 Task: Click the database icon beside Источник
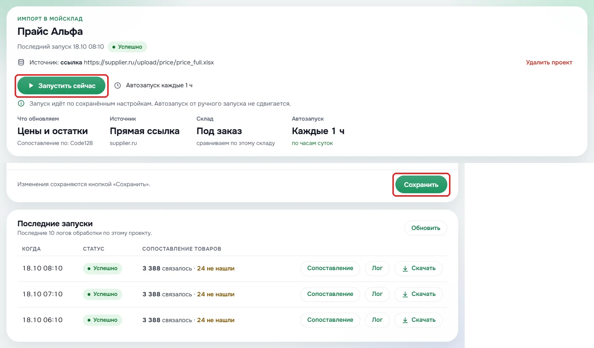(21, 63)
